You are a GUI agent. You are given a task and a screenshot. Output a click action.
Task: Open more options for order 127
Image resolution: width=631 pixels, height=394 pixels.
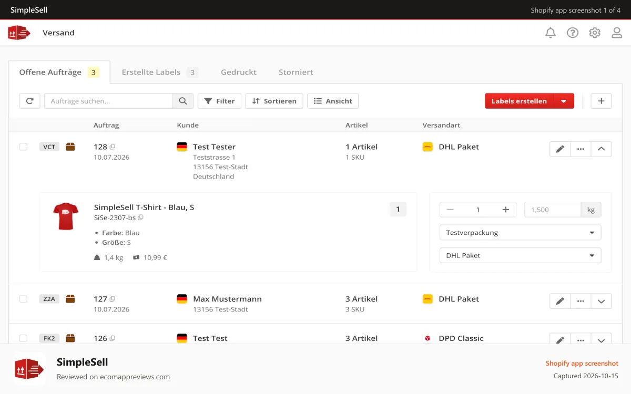click(581, 301)
